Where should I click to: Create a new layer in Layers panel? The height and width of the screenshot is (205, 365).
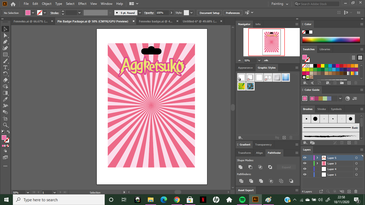click(349, 191)
